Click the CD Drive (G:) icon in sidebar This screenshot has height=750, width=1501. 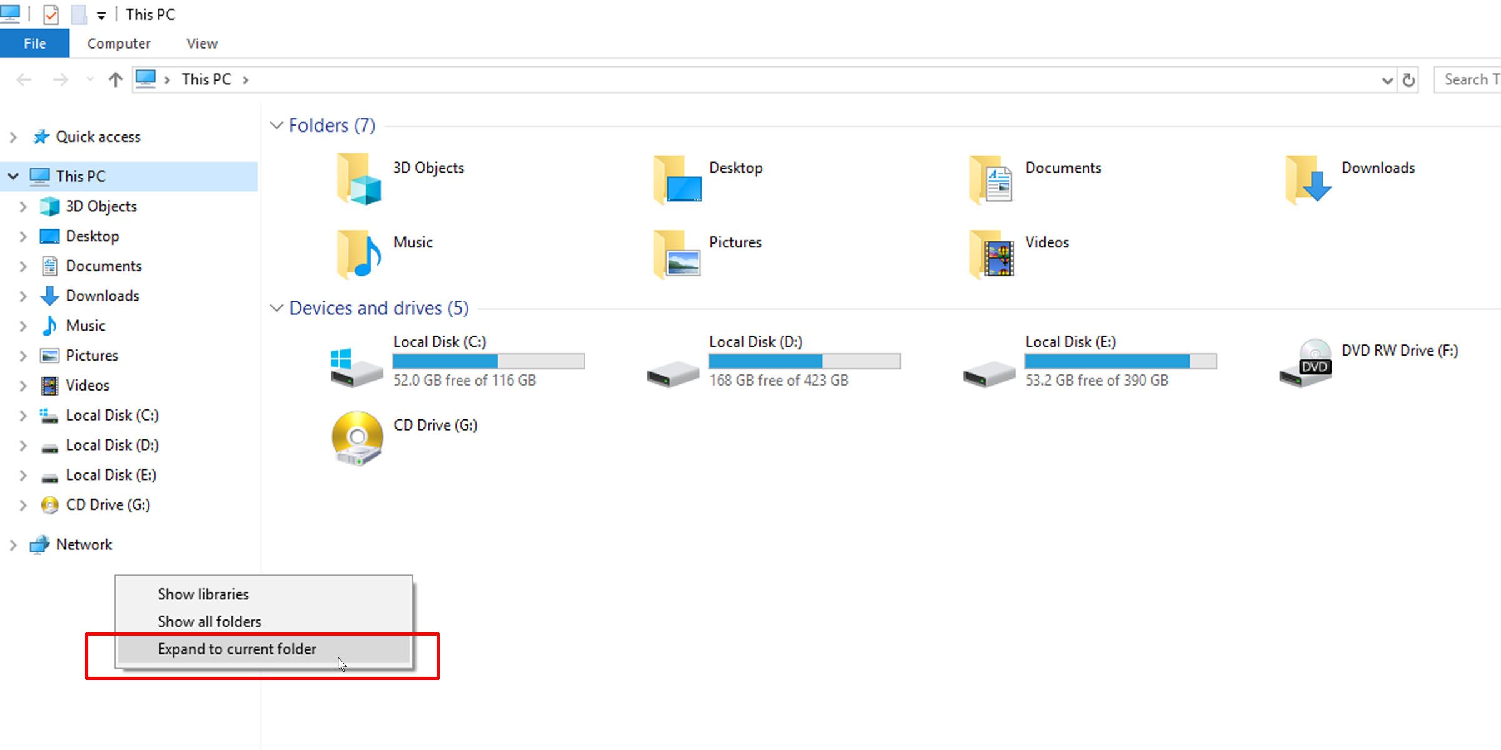[49, 505]
